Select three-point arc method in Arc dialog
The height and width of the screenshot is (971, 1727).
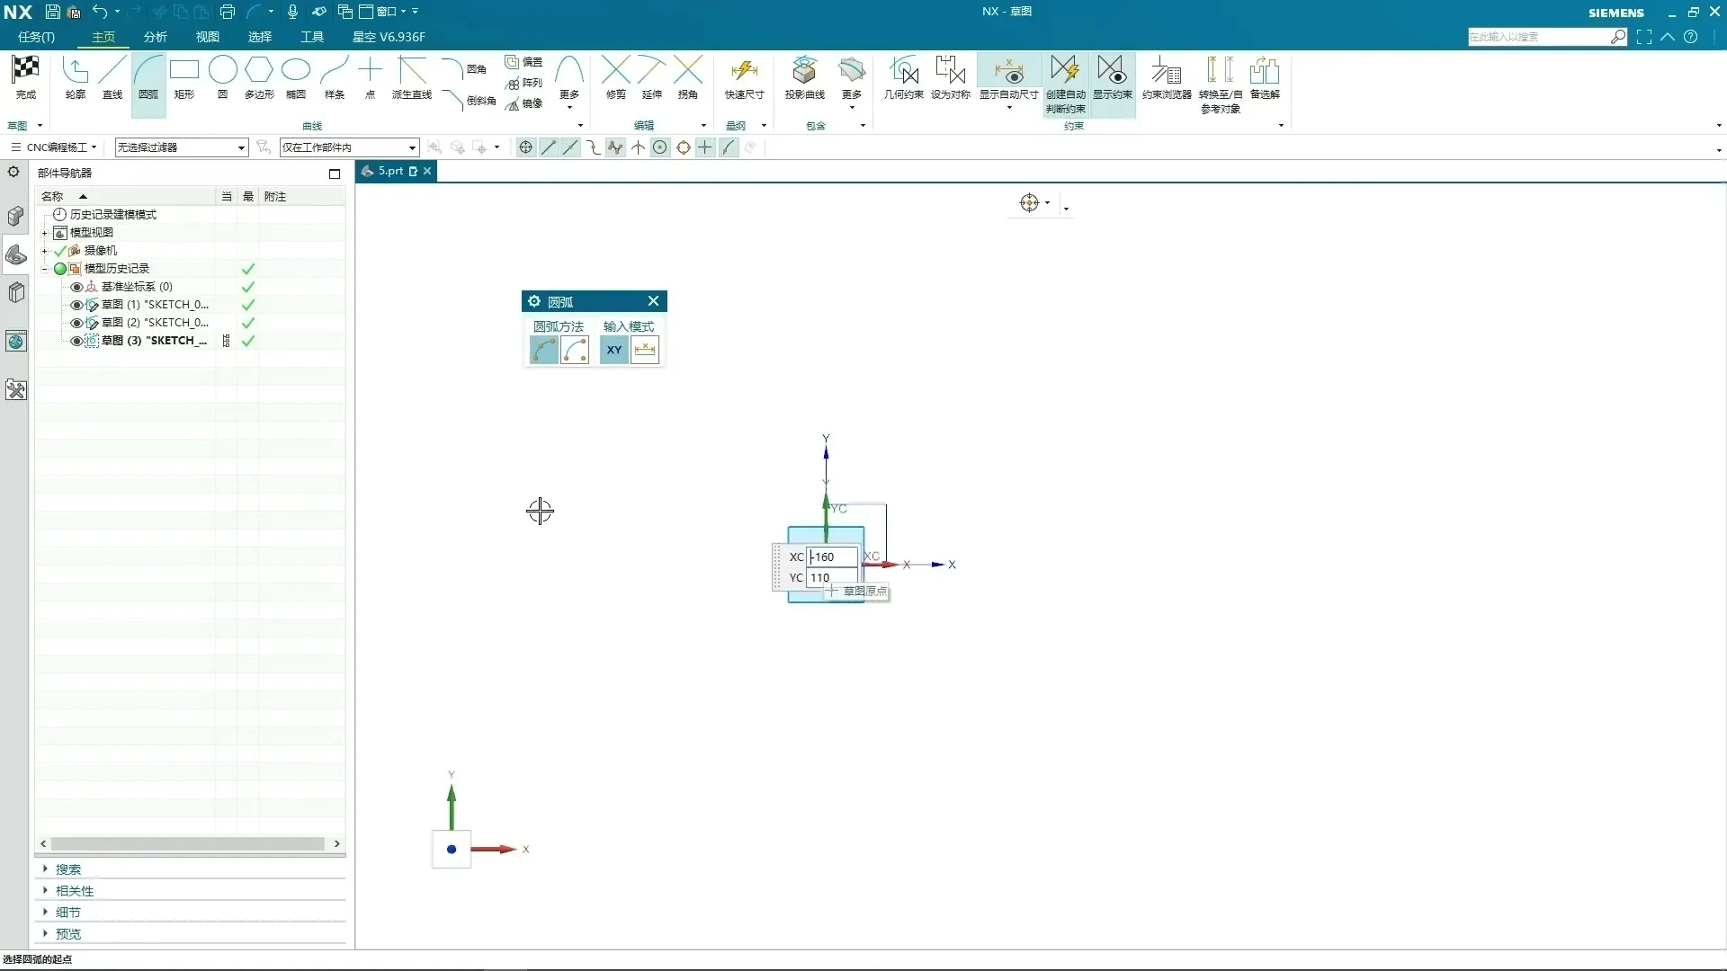pos(543,350)
